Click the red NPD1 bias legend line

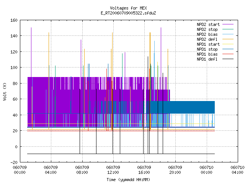pos(228,54)
